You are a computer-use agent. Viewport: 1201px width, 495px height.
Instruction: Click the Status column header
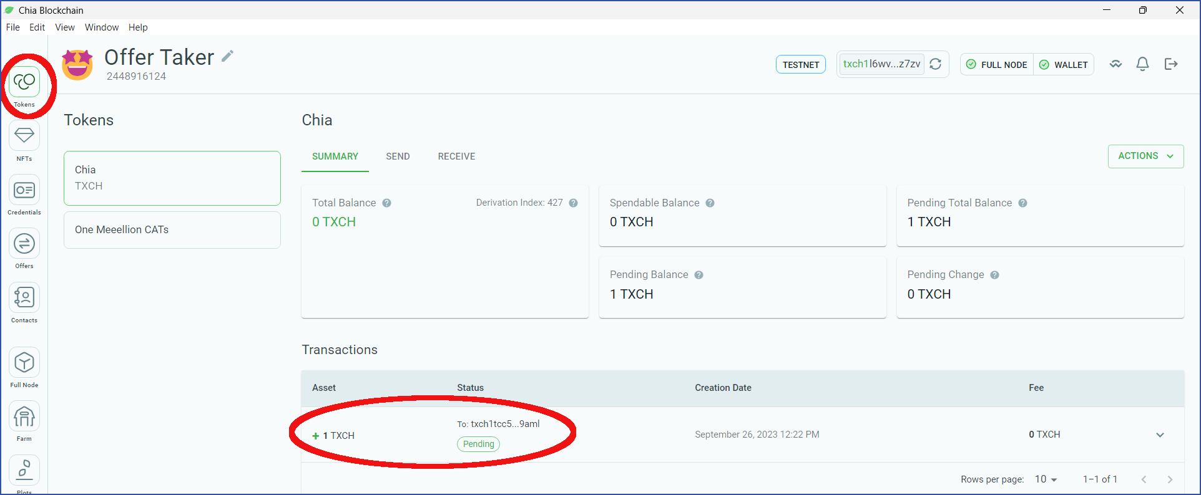click(470, 388)
